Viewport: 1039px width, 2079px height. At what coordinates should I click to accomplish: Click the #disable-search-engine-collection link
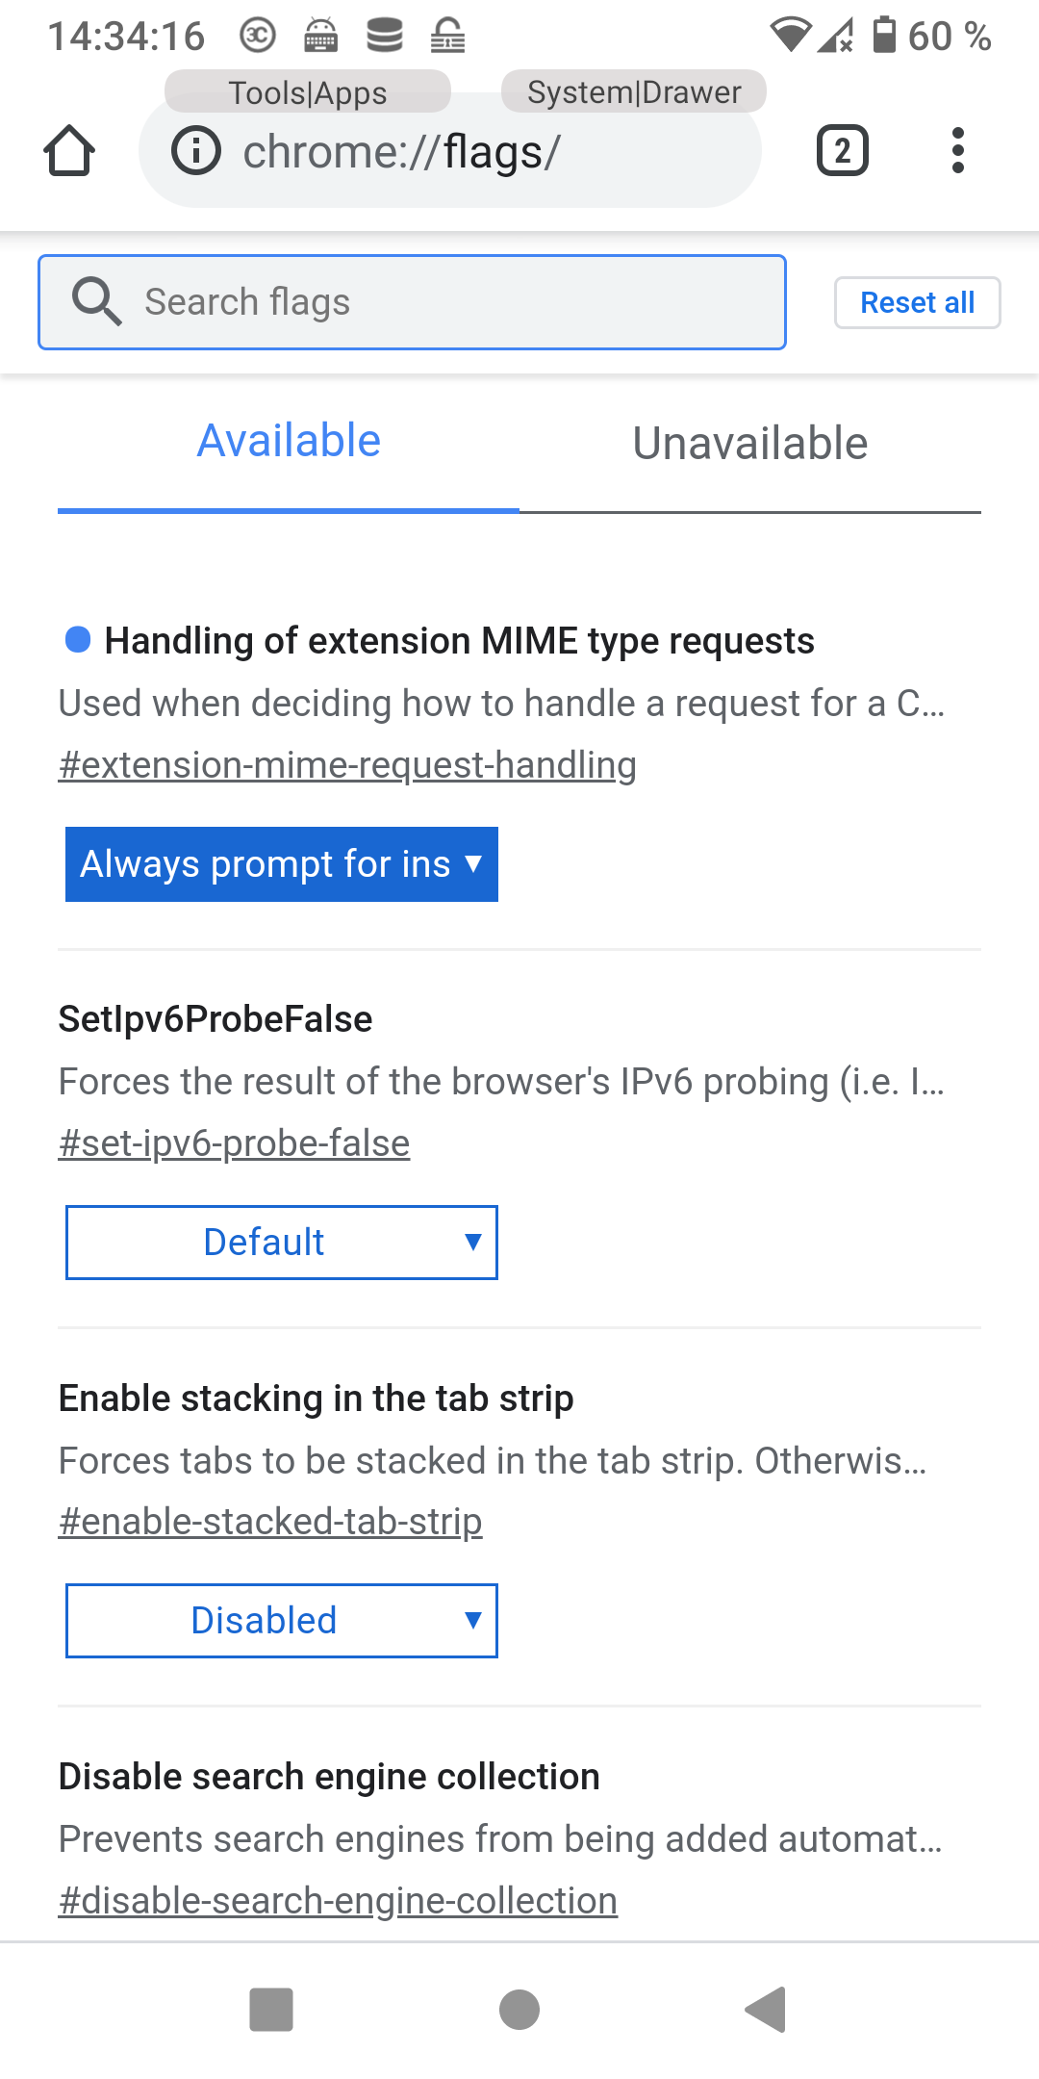[x=338, y=1898]
